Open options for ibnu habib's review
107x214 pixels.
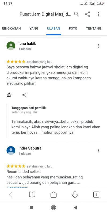(x=98, y=46)
